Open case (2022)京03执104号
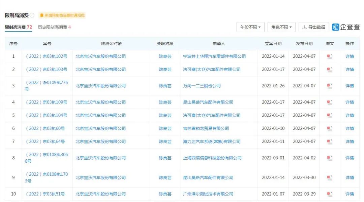This screenshot has height=202, width=364. tap(47, 115)
